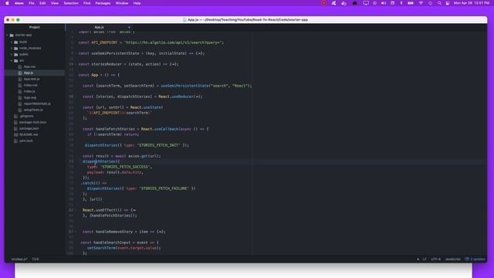
Task: Open index.css in the tree
Action: 31,85
